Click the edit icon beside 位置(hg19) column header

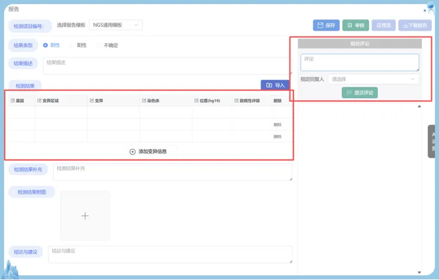196,101
